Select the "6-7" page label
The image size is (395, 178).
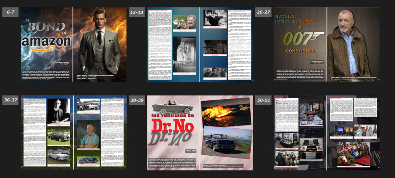(10, 12)
